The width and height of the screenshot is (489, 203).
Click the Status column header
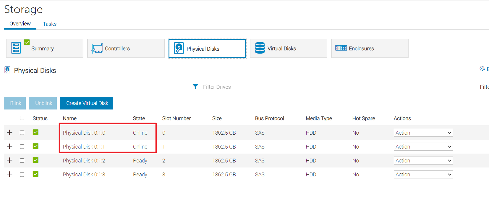click(40, 118)
